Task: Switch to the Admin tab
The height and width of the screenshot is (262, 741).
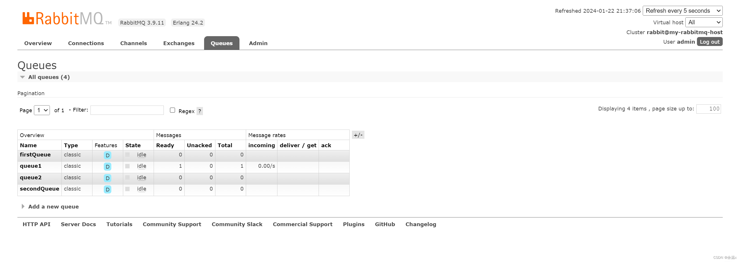Action: pos(258,43)
